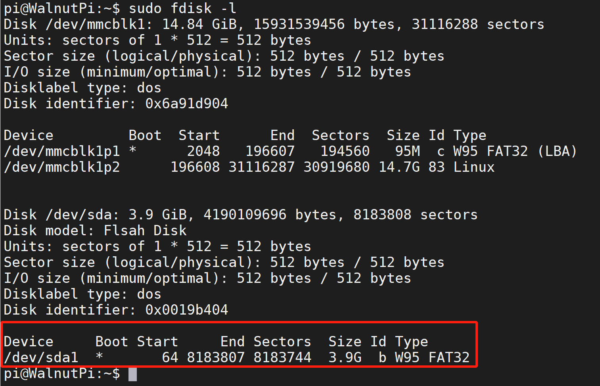Click disk identifier '0x0019b404'
The image size is (600, 386).
point(187,310)
